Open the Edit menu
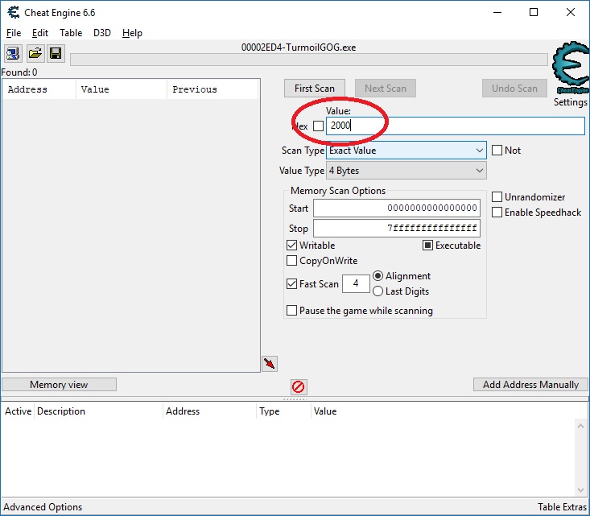The image size is (590, 516). pos(40,33)
